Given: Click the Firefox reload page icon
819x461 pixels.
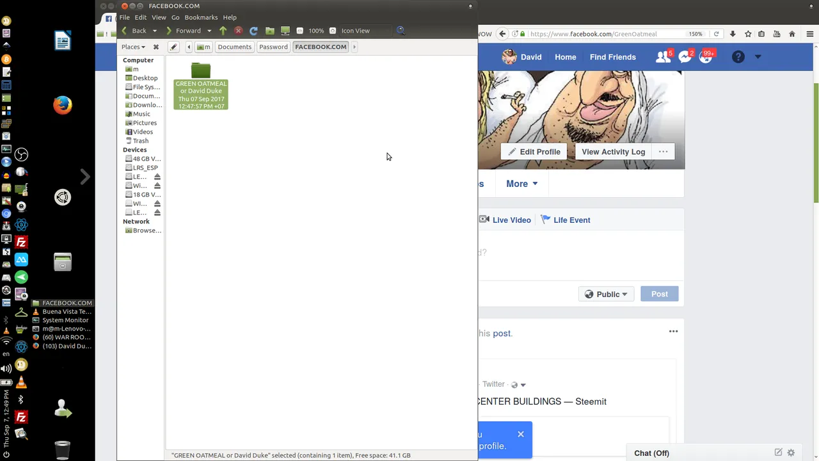Looking at the screenshot, I should tap(717, 34).
